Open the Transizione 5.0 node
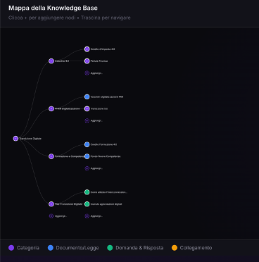Screen dimensions: 259x262 (87, 108)
